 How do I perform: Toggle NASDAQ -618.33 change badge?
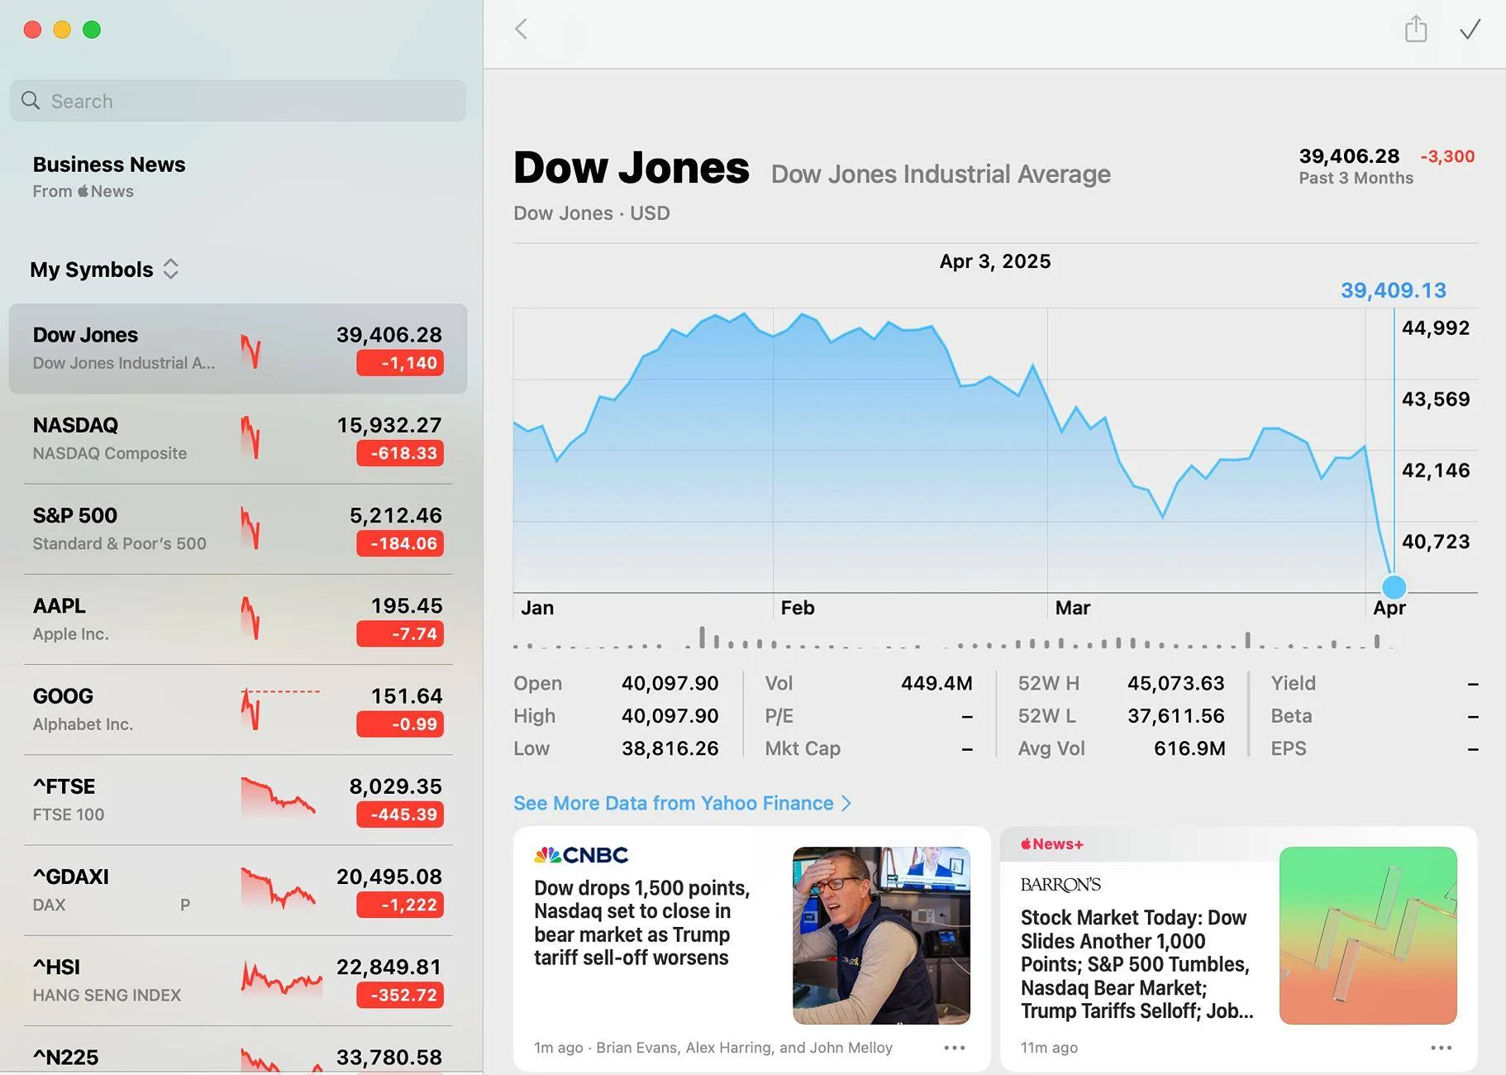[x=400, y=453]
